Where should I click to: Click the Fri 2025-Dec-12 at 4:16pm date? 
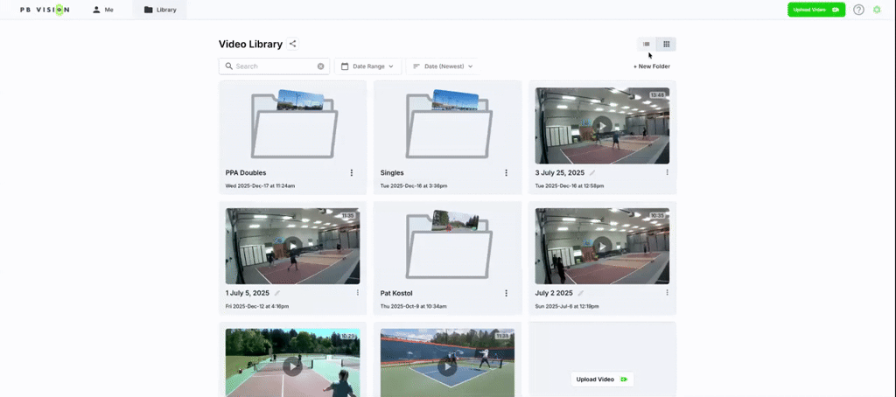click(x=257, y=306)
